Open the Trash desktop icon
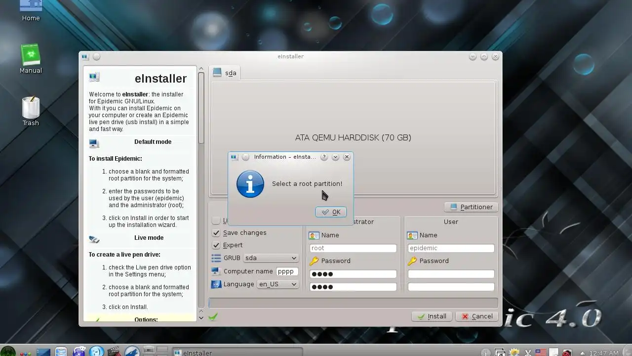The image size is (632, 356). (x=31, y=111)
